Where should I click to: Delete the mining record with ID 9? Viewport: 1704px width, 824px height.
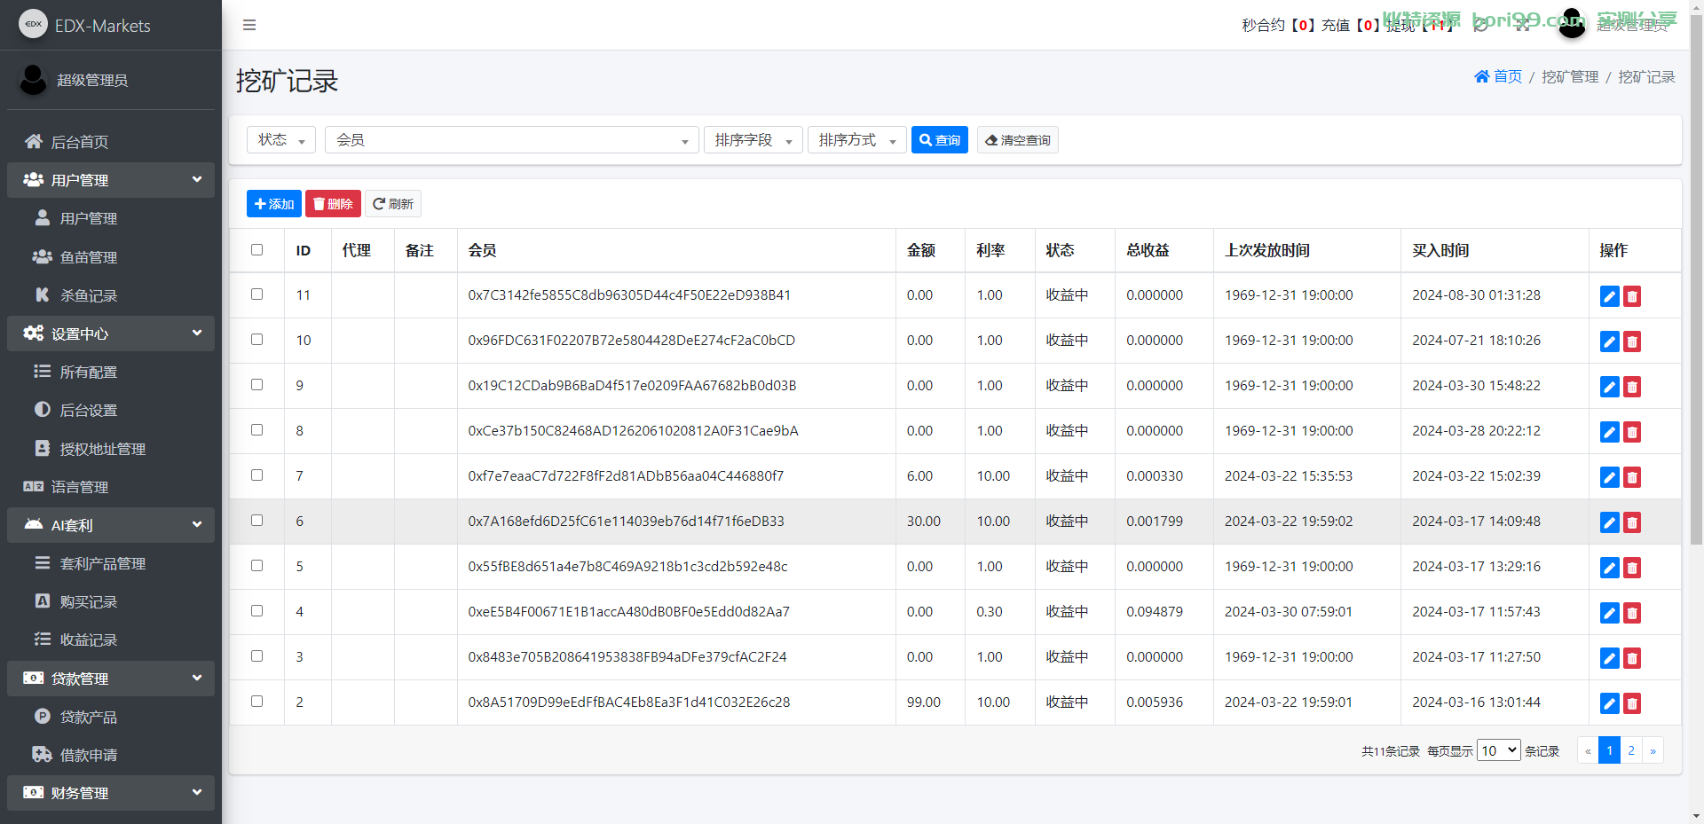[1632, 387]
